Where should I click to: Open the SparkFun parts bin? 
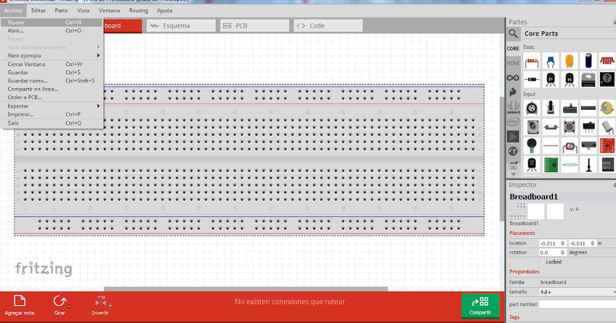click(x=513, y=93)
